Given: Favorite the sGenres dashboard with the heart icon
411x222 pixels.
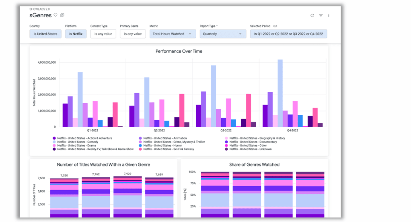Looking at the screenshot, I should click(x=55, y=15).
